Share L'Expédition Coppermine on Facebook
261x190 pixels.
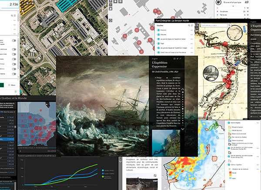174,59
